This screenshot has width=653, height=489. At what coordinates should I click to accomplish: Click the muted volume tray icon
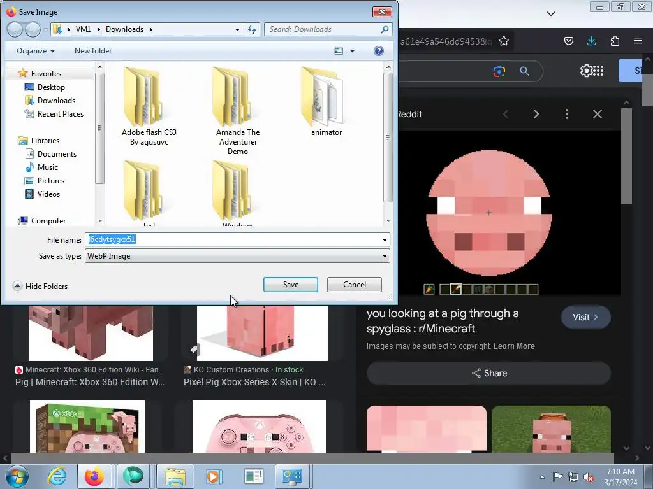click(589, 476)
